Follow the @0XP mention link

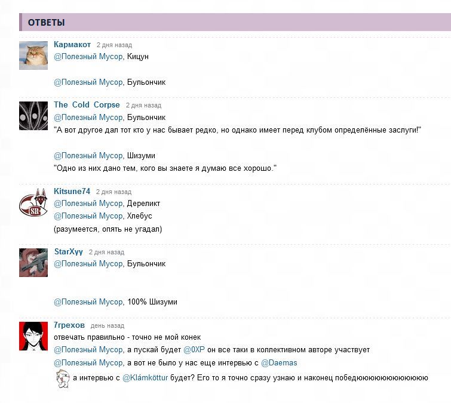coord(194,350)
